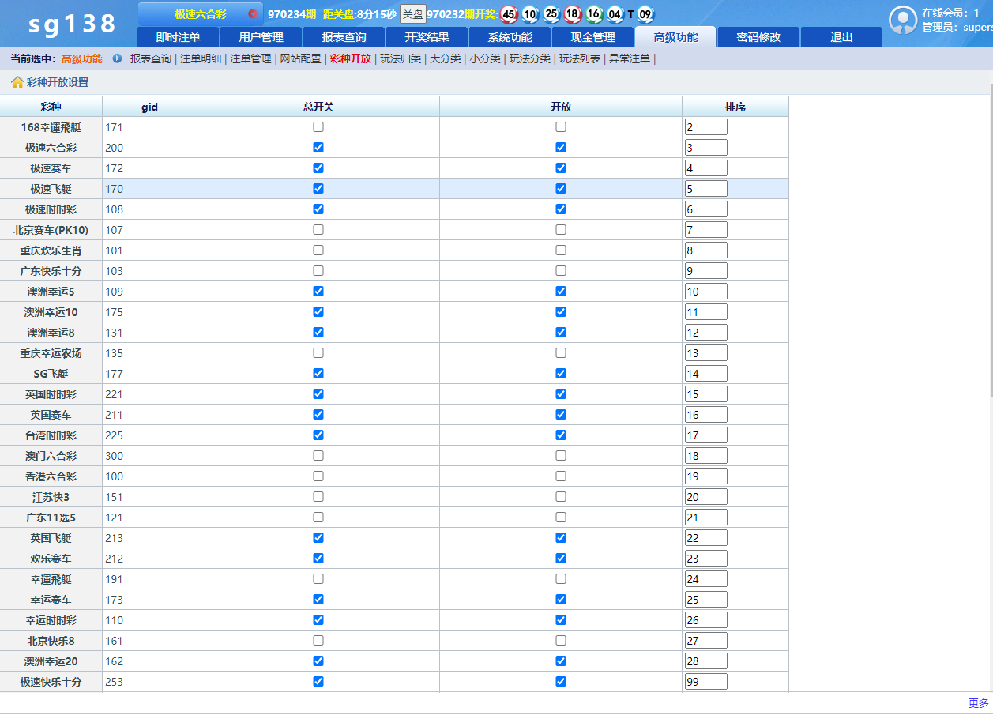Viewport: 993px width, 719px height.
Task: Uncheck 总开关 for 极速飞艇
Action: [318, 188]
